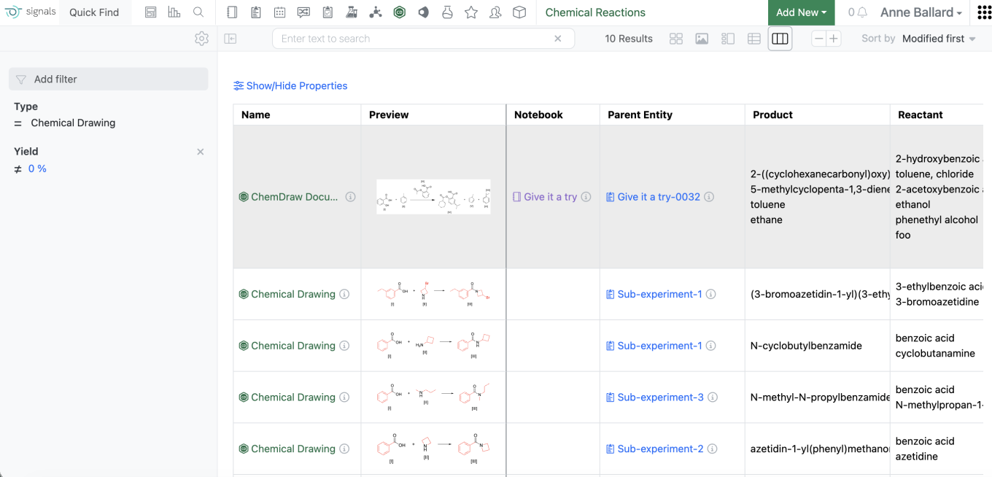
Task: Click the star favorites icon
Action: (x=471, y=12)
